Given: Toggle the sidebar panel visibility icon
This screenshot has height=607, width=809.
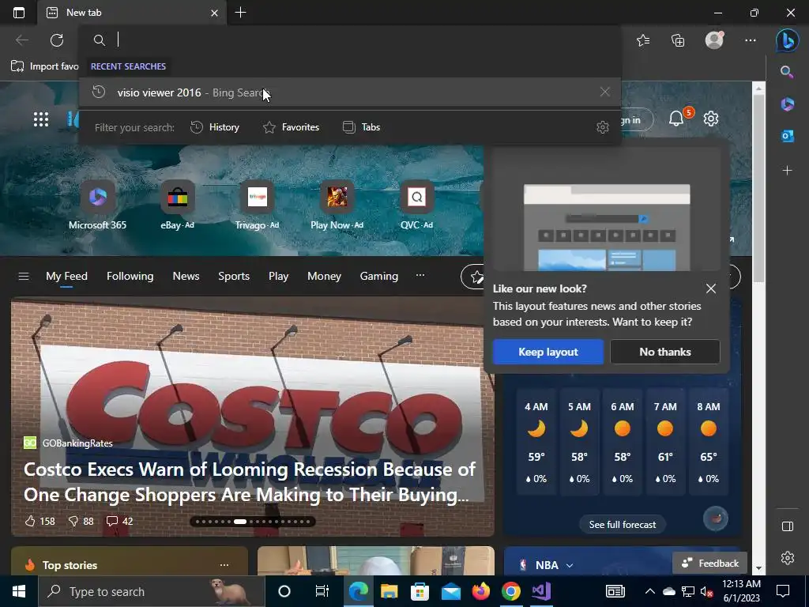Looking at the screenshot, I should 788,526.
